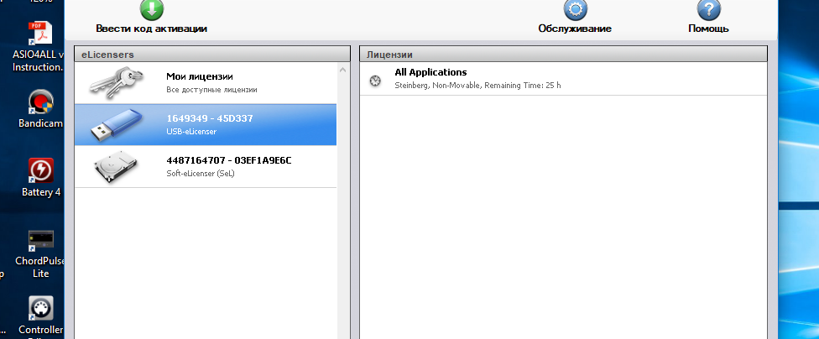The height and width of the screenshot is (339, 819).
Task: Click the clock icon beside All Applications
Action: pyautogui.click(x=375, y=81)
